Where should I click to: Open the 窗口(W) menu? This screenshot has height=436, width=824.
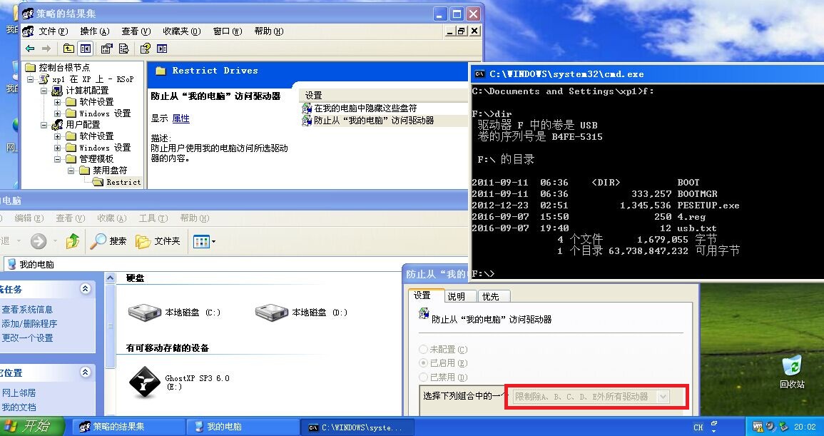tap(228, 31)
